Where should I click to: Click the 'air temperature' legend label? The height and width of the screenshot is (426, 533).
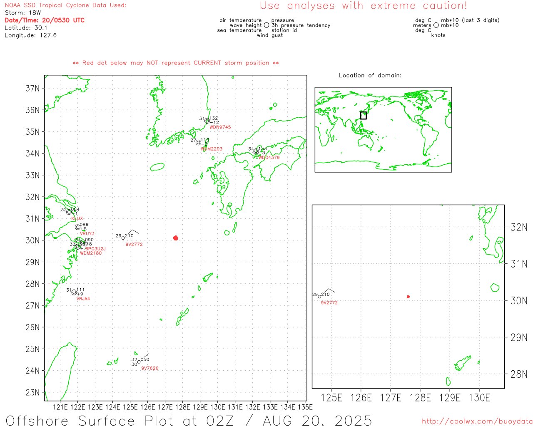click(x=241, y=20)
